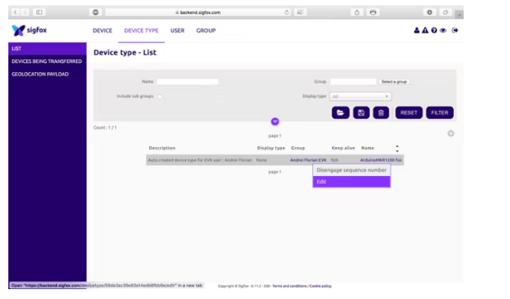Screen dimensions: 510x299
Task: Open the GROUP tab
Action: (206, 30)
